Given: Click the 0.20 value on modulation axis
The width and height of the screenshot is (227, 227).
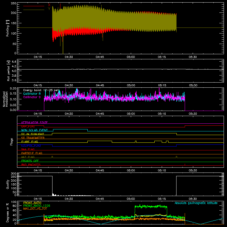Looking at the screenshot, I should [13, 89].
